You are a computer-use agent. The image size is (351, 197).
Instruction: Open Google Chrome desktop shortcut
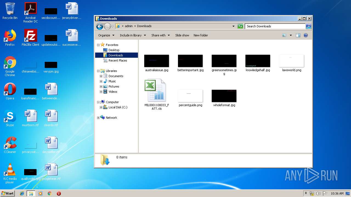coord(10,66)
